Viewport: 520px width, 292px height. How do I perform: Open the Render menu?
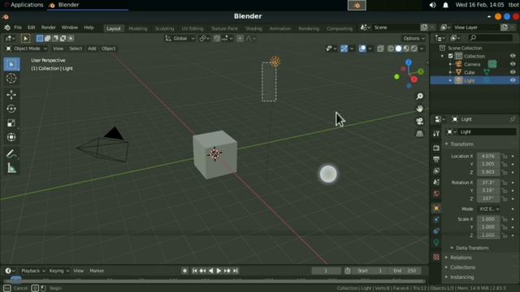[49, 28]
